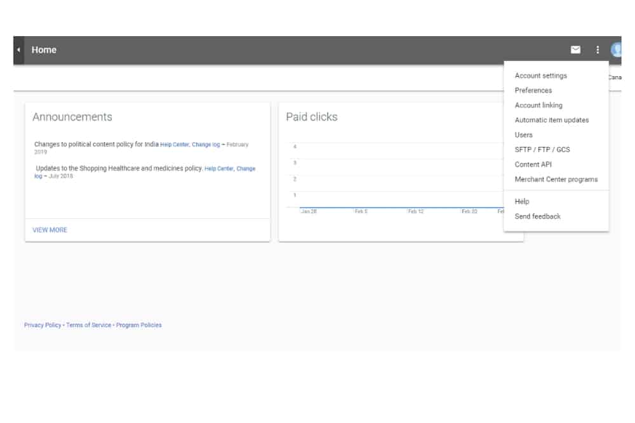This screenshot has width=635, height=423.
Task: Click the profile avatar icon
Action: click(617, 49)
